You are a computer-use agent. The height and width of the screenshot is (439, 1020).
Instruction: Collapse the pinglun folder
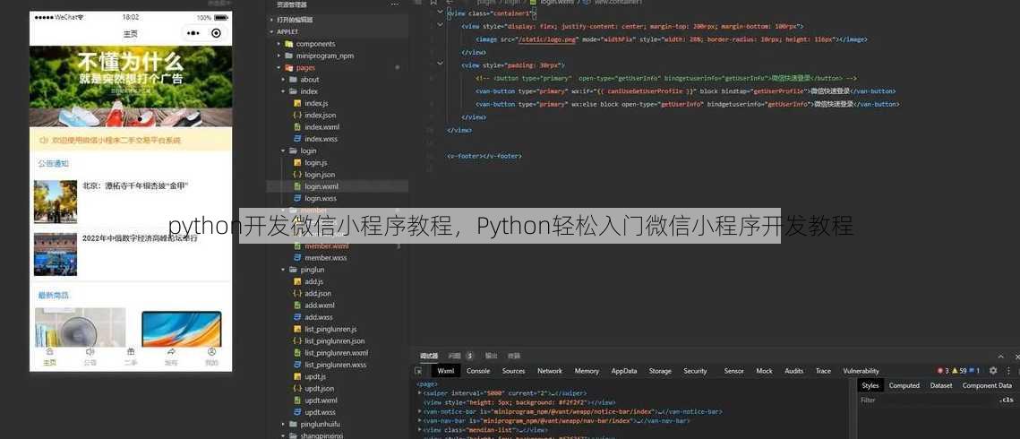click(284, 270)
